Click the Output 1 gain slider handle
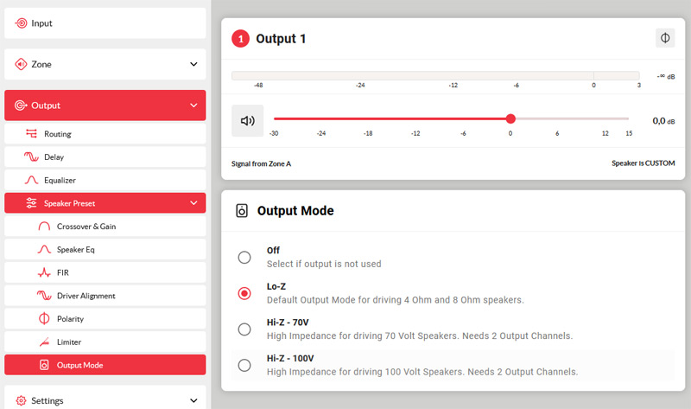 pos(510,118)
